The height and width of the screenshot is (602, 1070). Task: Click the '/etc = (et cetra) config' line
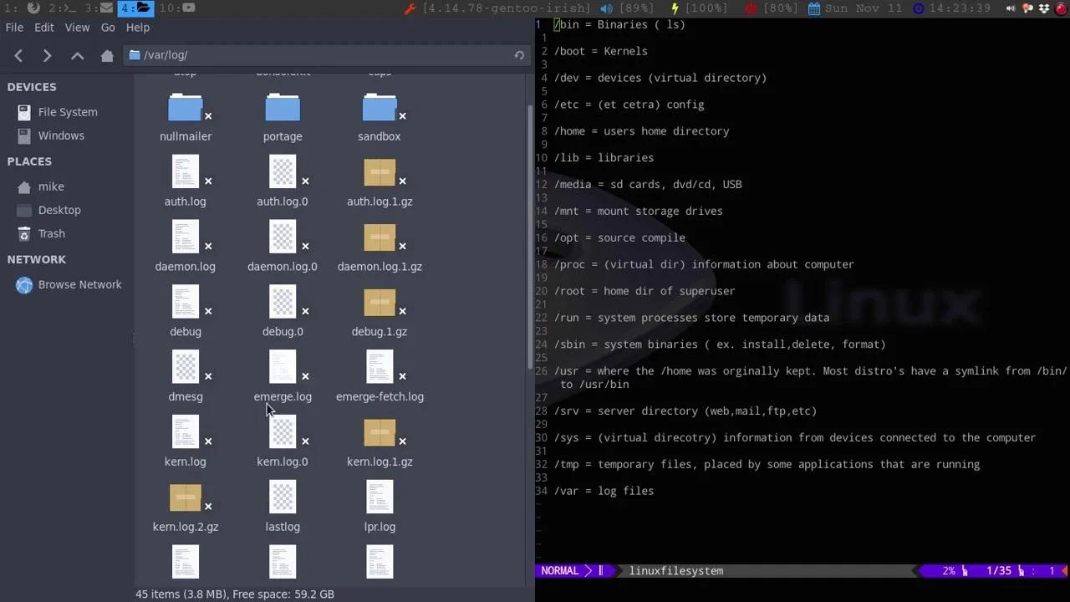pyautogui.click(x=629, y=105)
